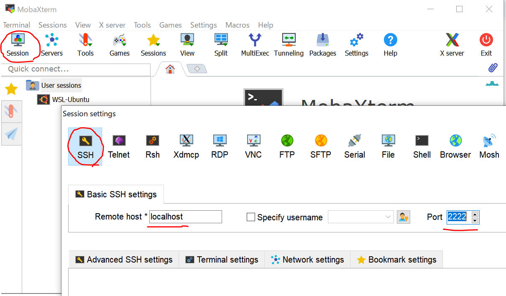Image resolution: width=506 pixels, height=296 pixels.
Task: Switch to Advanced SSH settings tab
Action: pyautogui.click(x=124, y=260)
